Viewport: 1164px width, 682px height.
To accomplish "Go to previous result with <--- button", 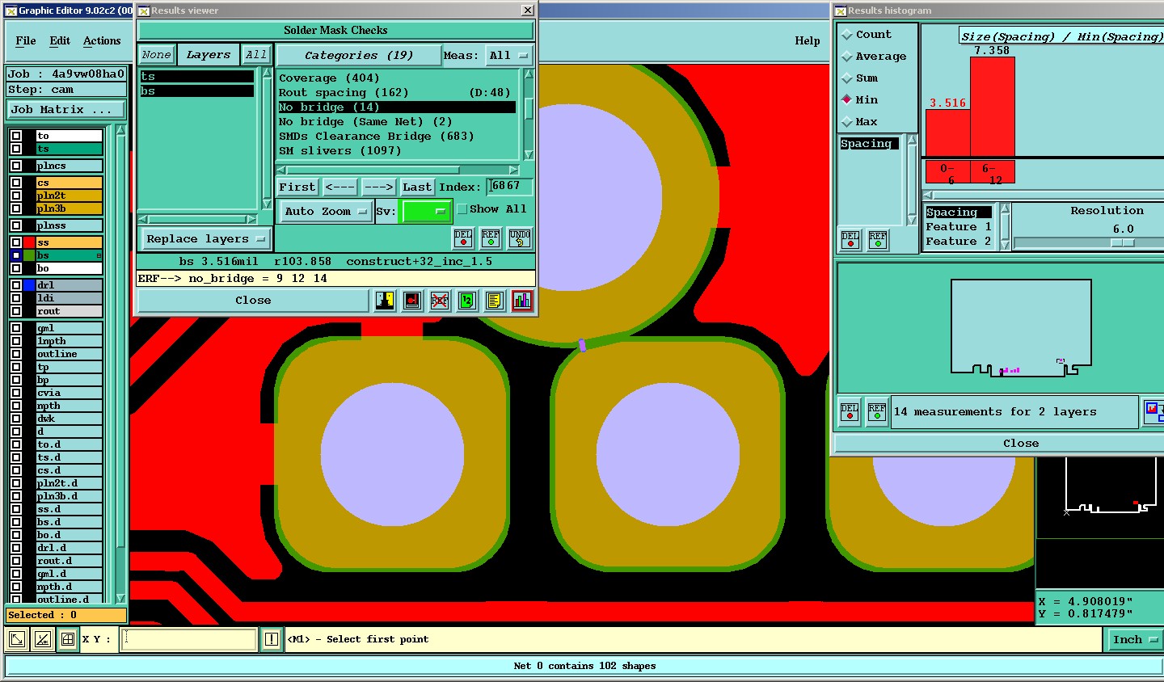I will pyautogui.click(x=339, y=187).
